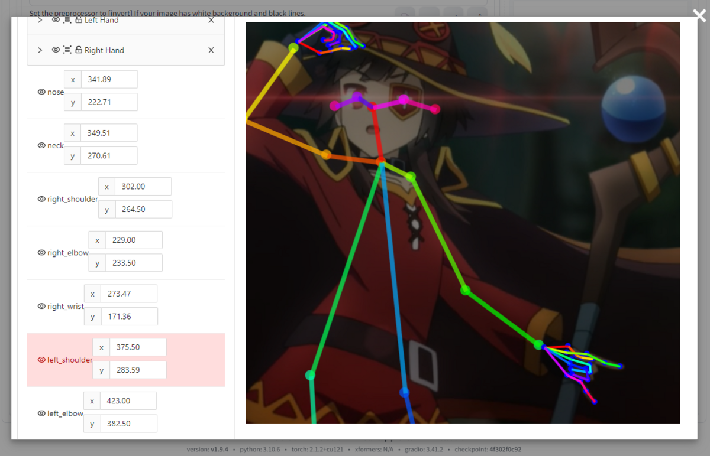Hide the right_elbow keypoint via eye icon
Image resolution: width=710 pixels, height=456 pixels.
pos(41,253)
